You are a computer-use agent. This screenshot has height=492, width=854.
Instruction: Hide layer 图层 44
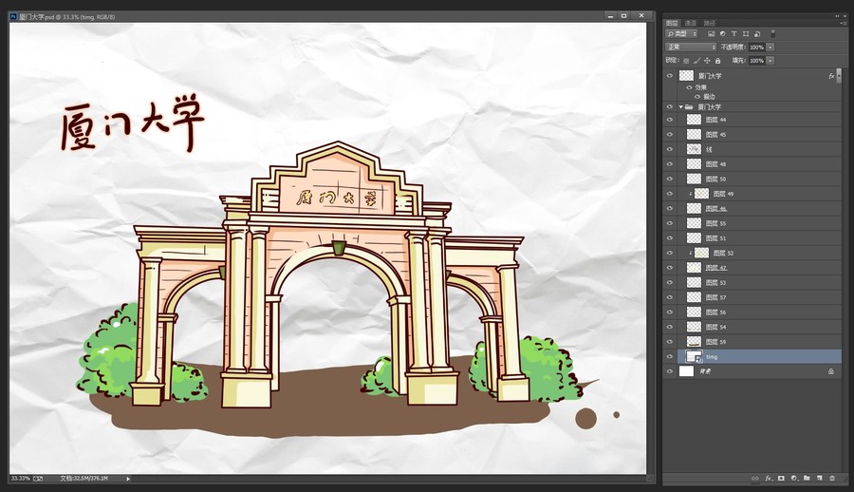pyautogui.click(x=670, y=120)
